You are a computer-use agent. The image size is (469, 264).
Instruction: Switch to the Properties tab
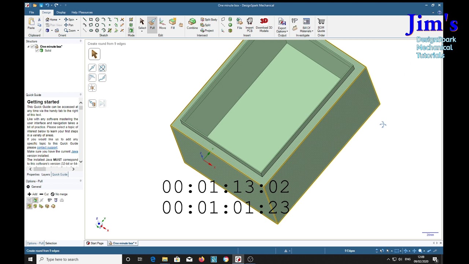coord(33,175)
